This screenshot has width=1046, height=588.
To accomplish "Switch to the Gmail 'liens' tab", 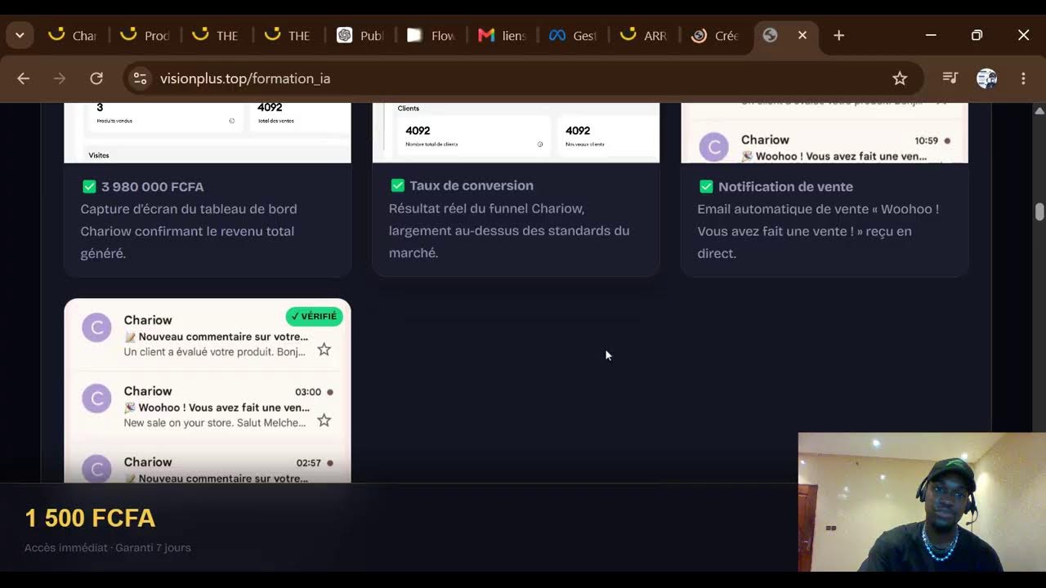I will 503,35.
